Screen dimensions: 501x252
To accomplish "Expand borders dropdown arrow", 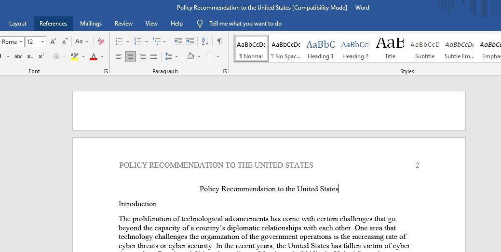I will coord(218,56).
